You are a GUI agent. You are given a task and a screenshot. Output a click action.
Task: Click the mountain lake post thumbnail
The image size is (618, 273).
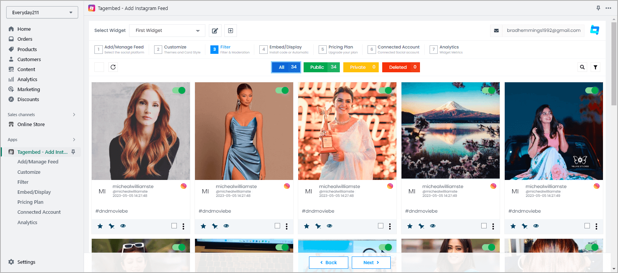pos(450,131)
